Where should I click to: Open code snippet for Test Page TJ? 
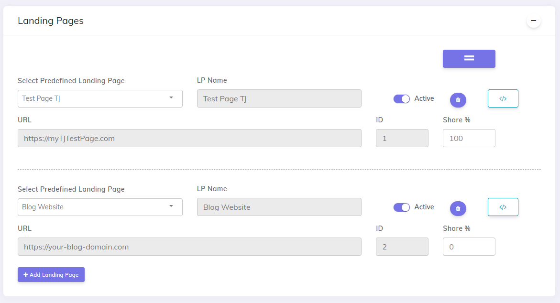(x=503, y=98)
